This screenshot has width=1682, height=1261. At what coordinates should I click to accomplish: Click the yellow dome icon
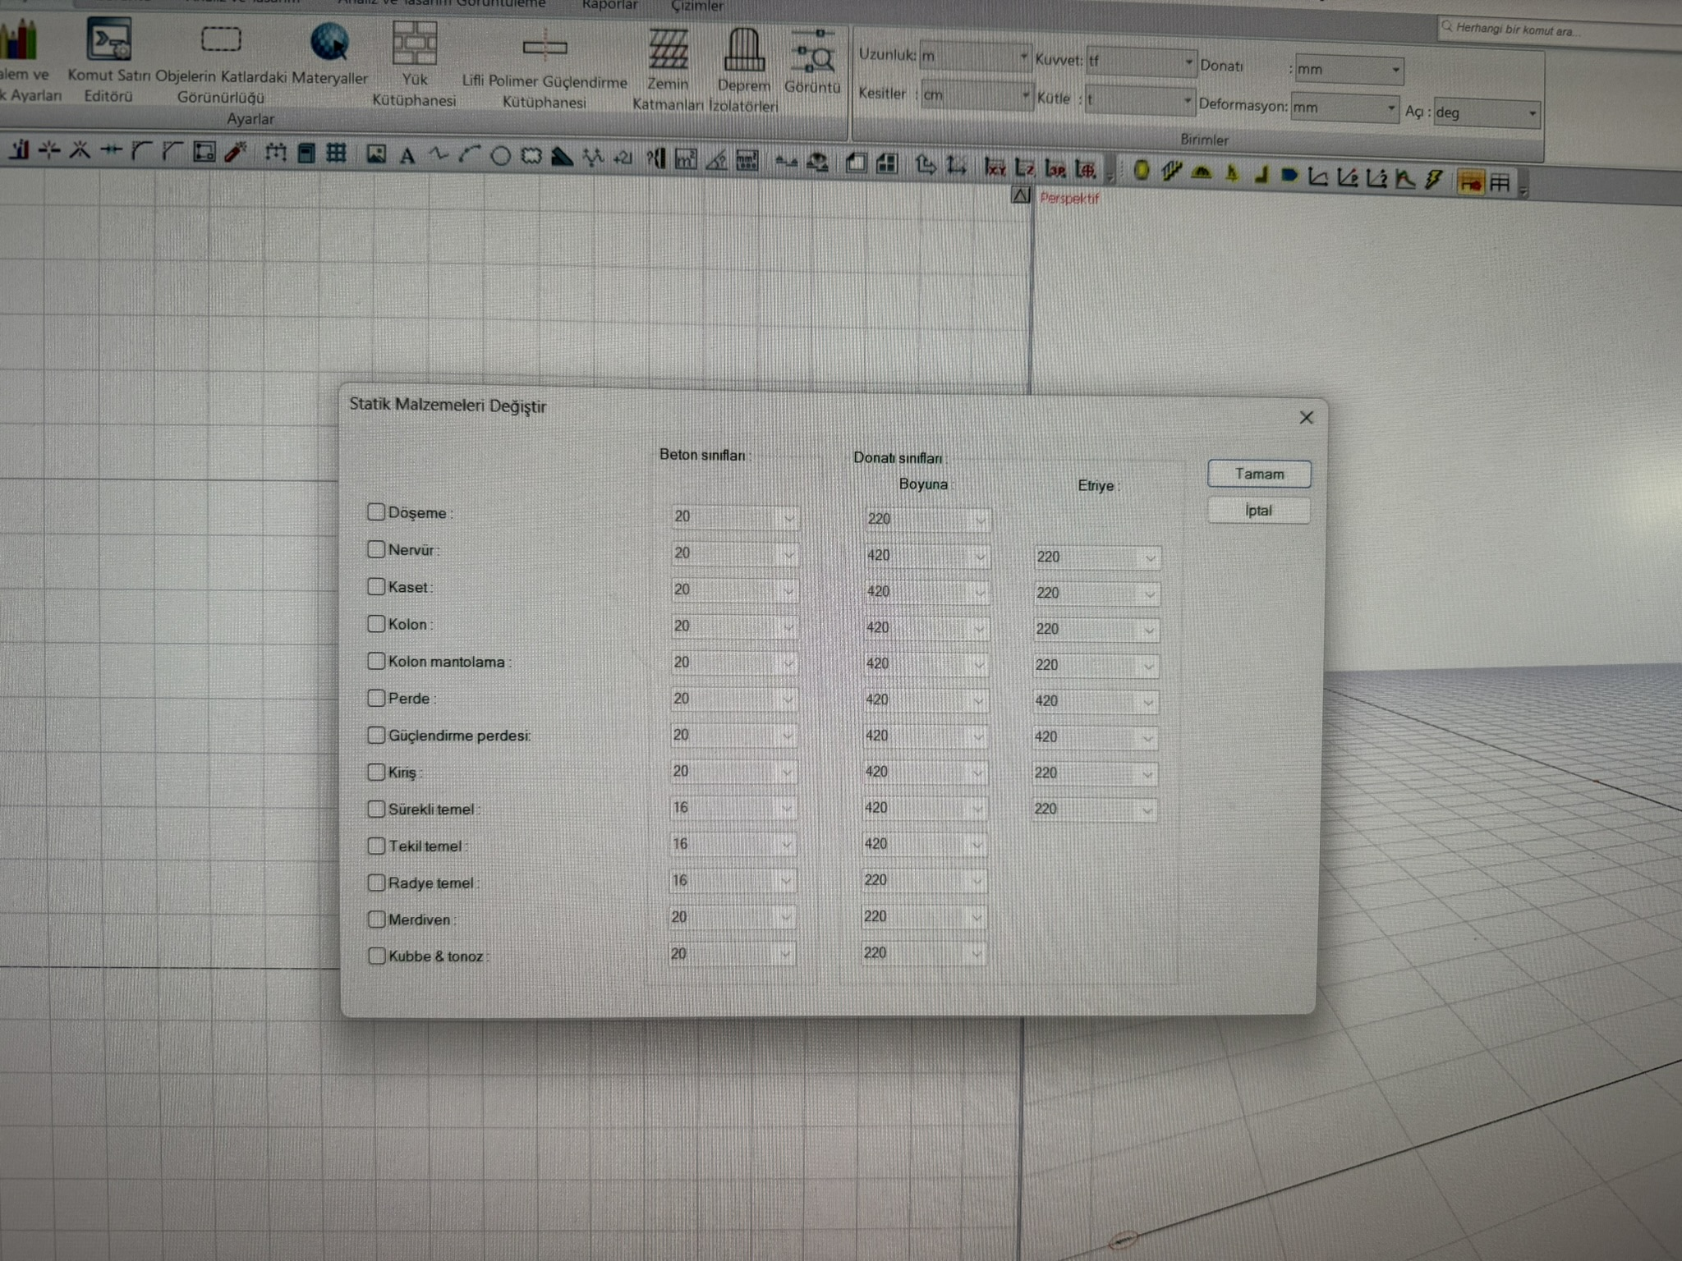[x=1202, y=172]
